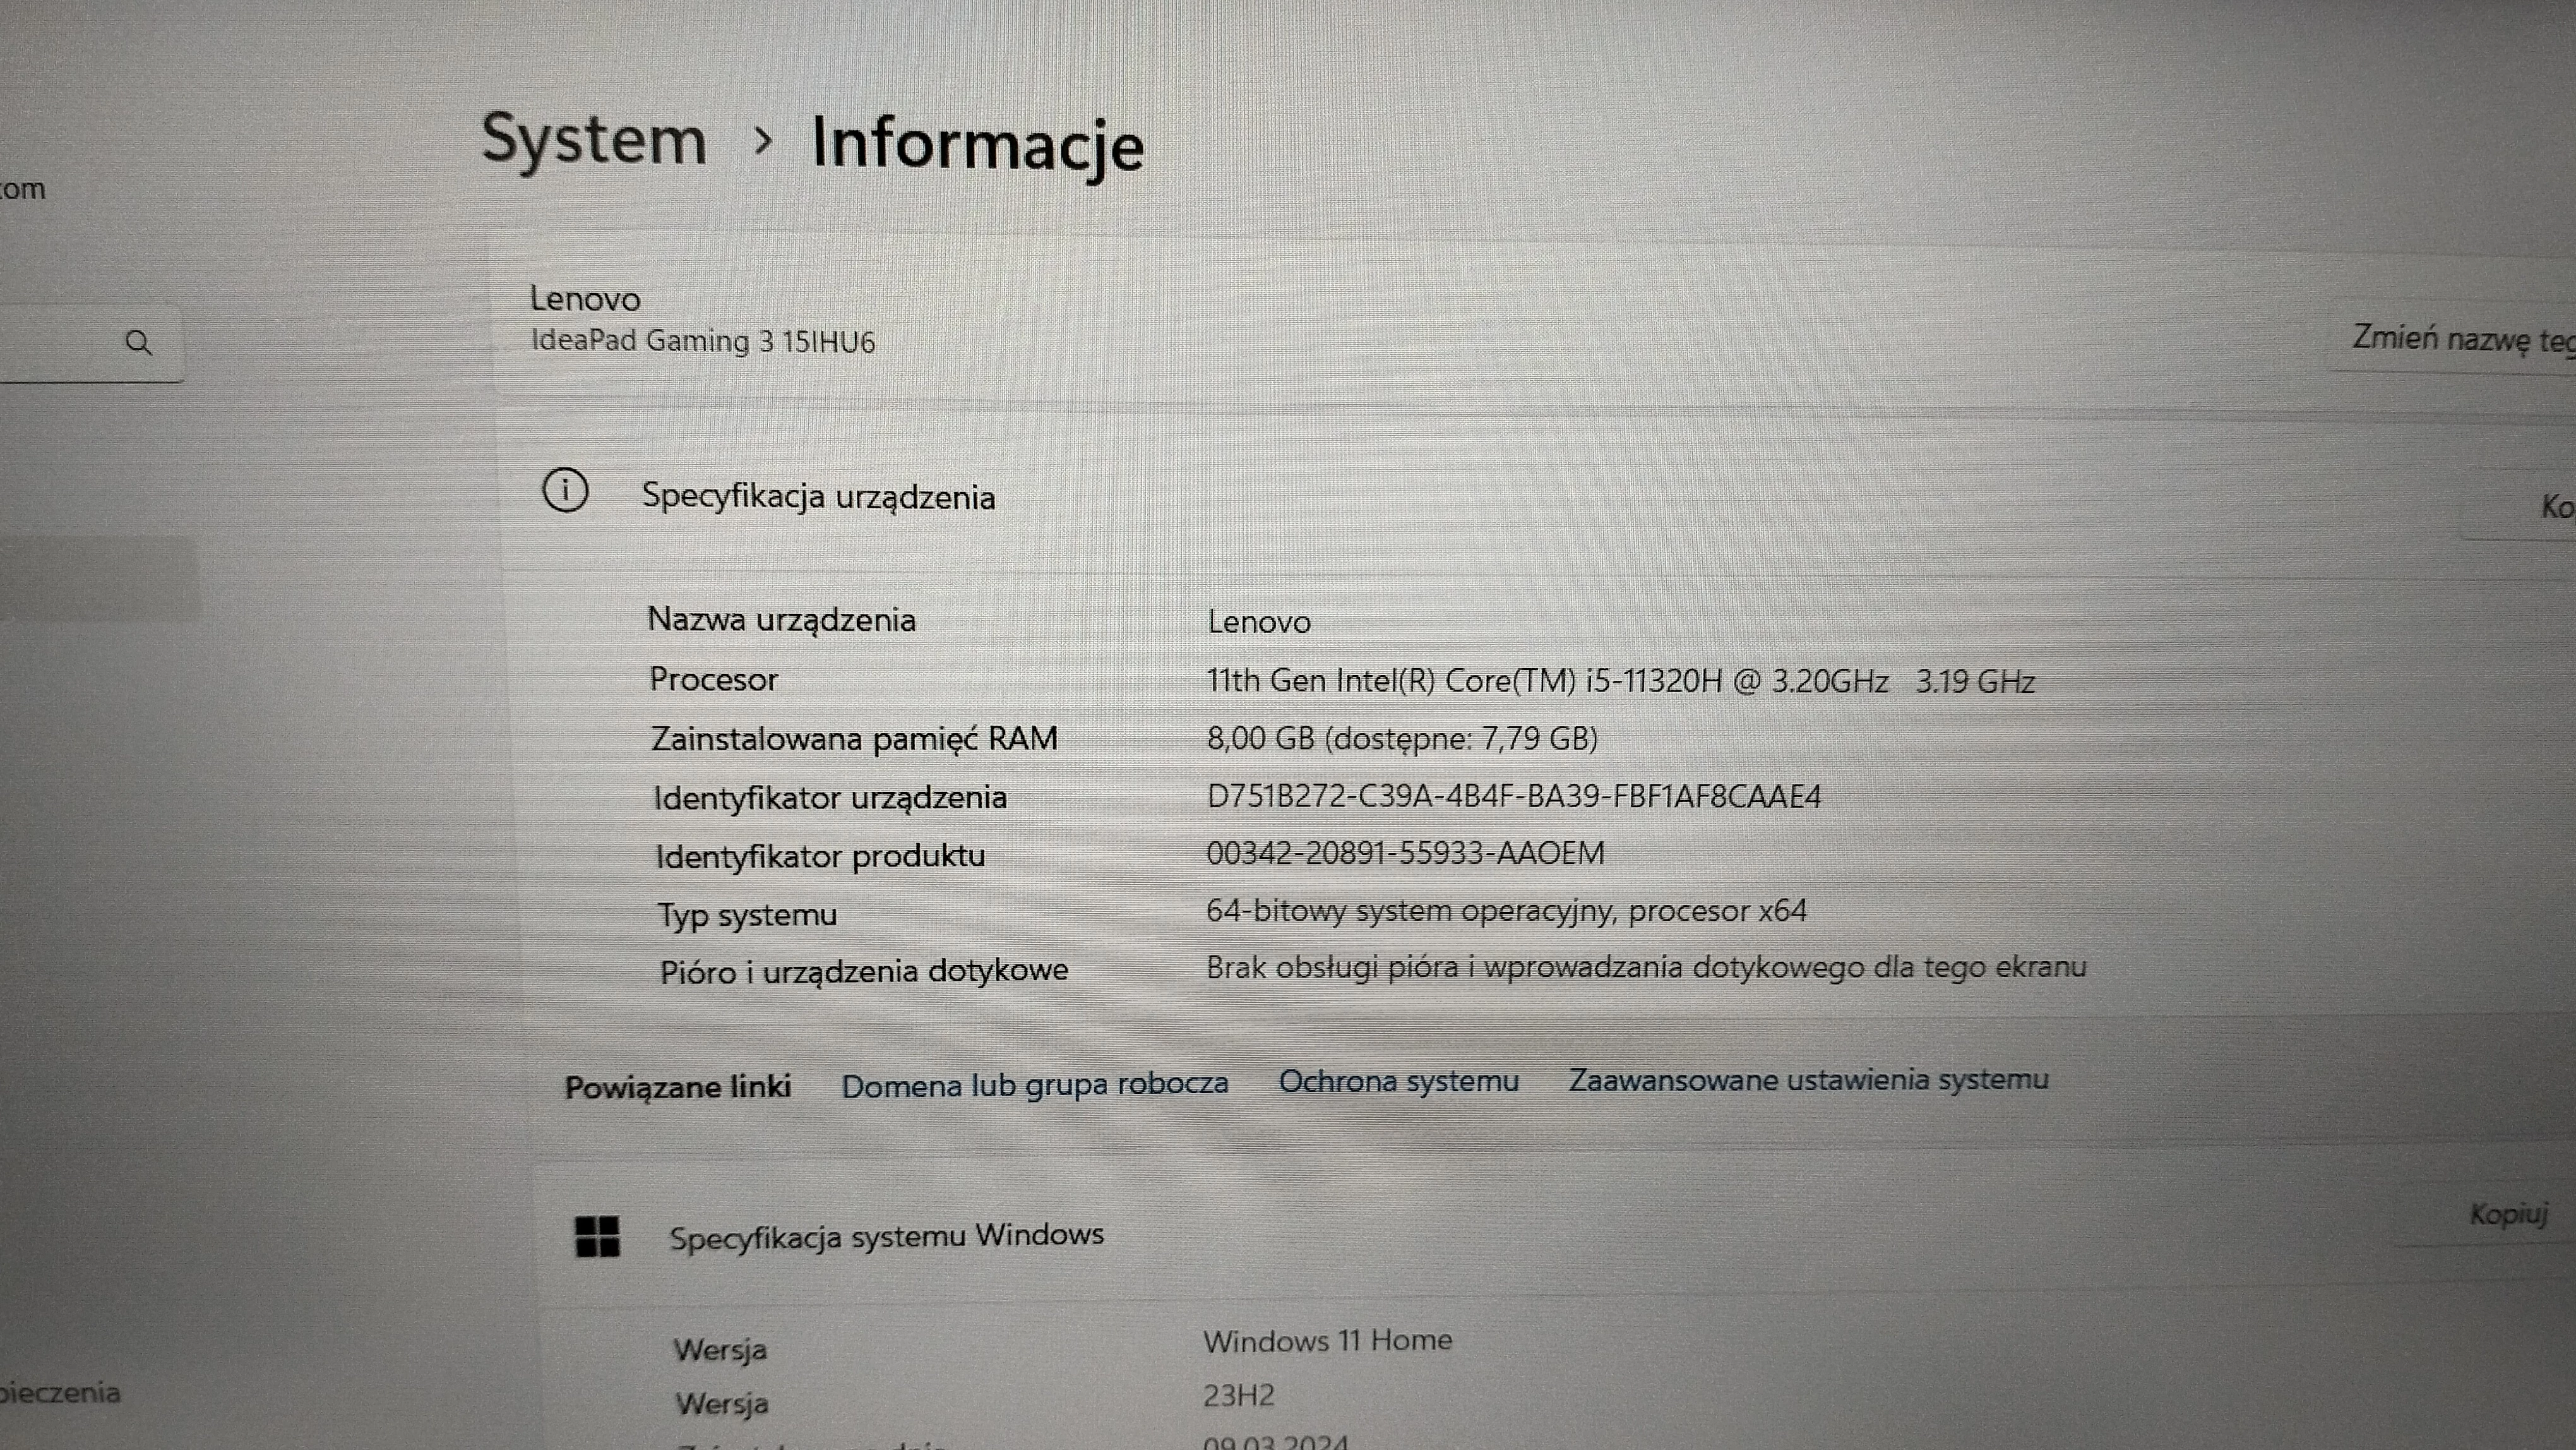Go back to System in breadcrumb
Viewport: 2576px width, 1450px height.
(x=594, y=140)
